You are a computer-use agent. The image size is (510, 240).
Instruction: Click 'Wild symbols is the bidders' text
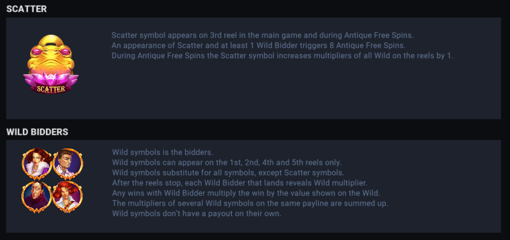(163, 152)
